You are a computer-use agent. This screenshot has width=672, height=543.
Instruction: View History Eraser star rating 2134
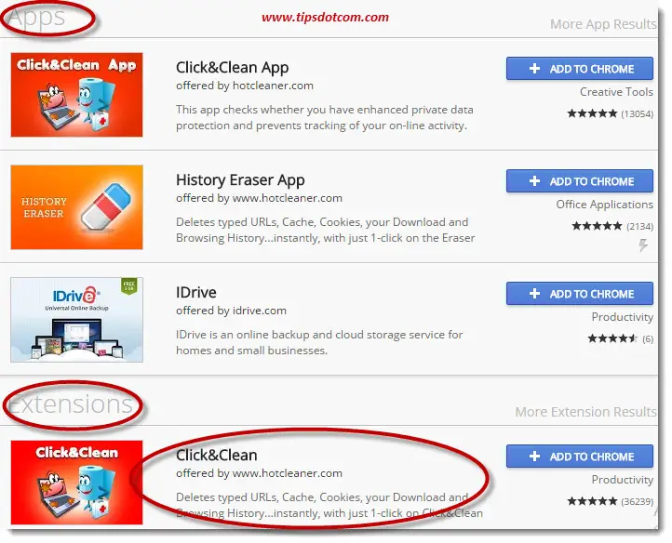[x=612, y=226]
